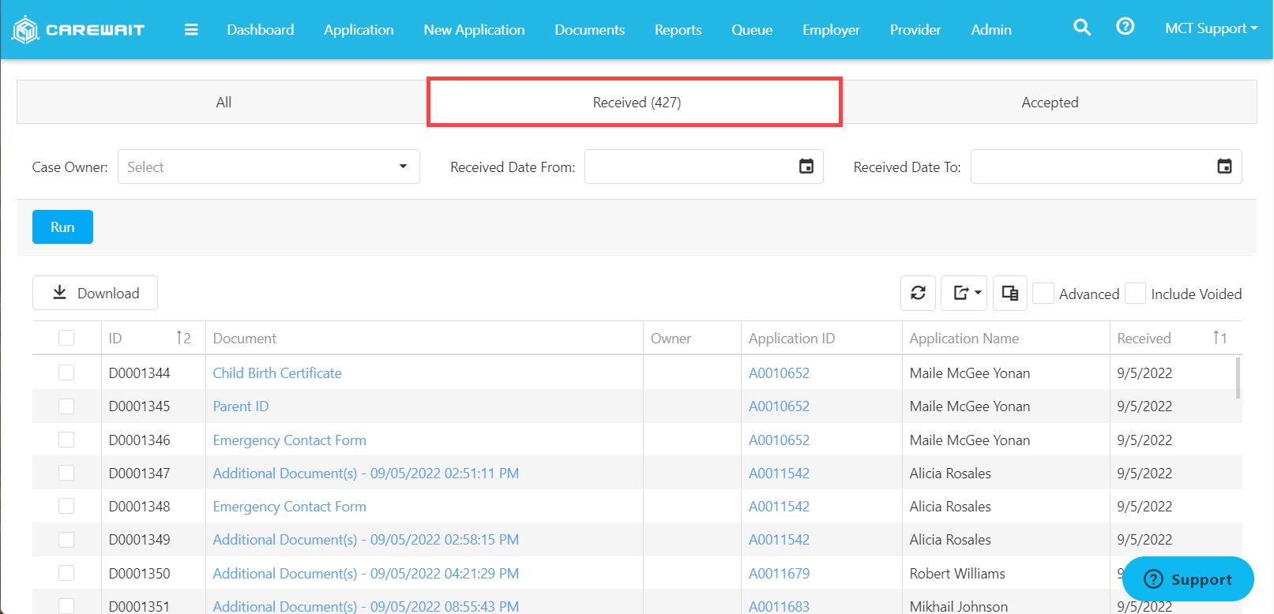Switch to the Accepted tab
Image resolution: width=1274 pixels, height=614 pixels.
coord(1050,102)
